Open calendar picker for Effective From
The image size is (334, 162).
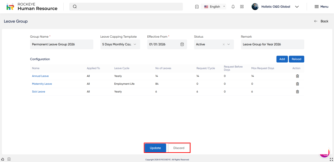point(182,44)
